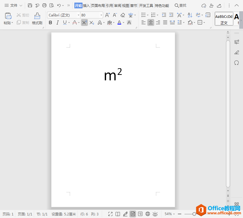Switch to the 审阅 tab
The width and height of the screenshot is (243, 218).
click(118, 5)
